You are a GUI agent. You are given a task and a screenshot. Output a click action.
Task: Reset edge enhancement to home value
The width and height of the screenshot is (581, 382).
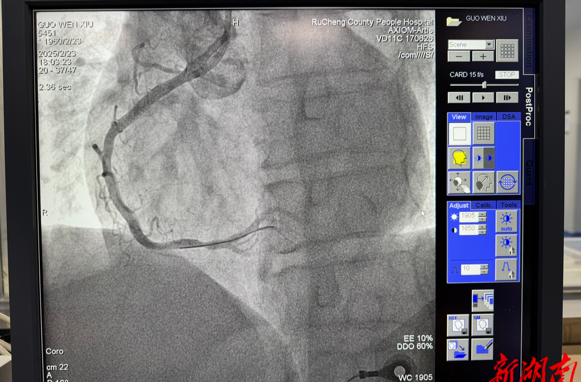click(x=506, y=270)
